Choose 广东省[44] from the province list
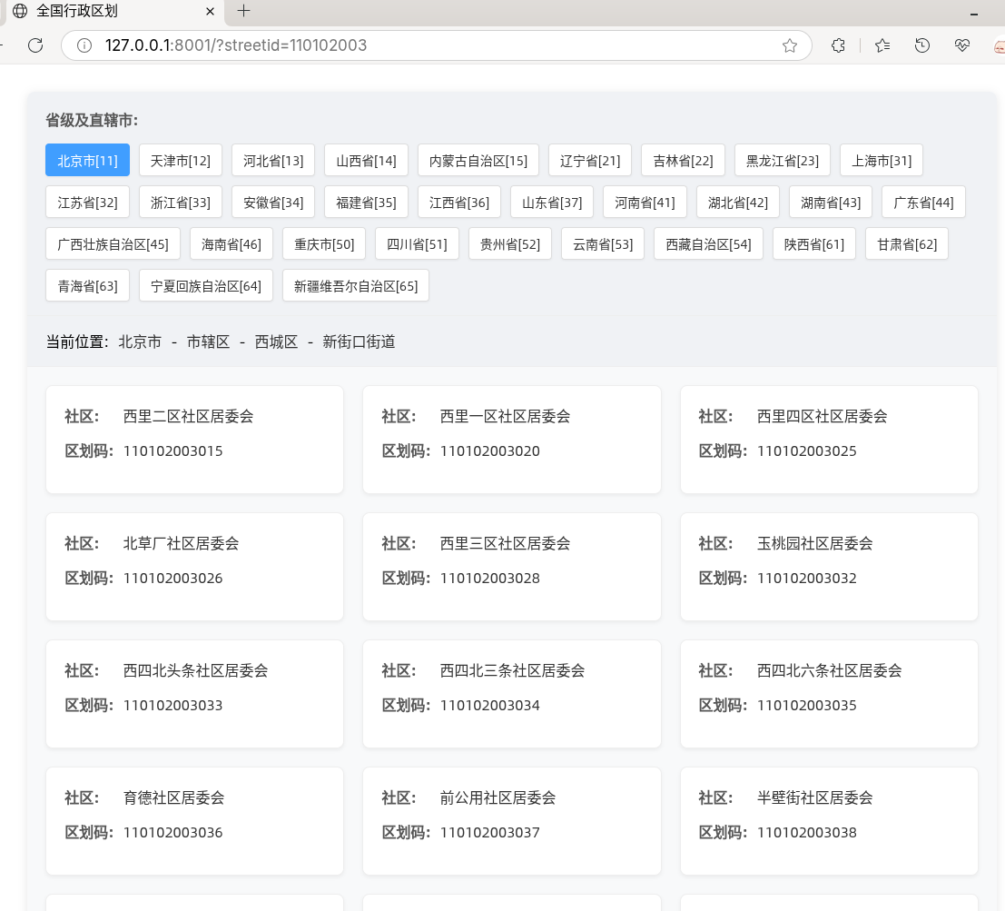The image size is (1005, 911). (x=922, y=203)
